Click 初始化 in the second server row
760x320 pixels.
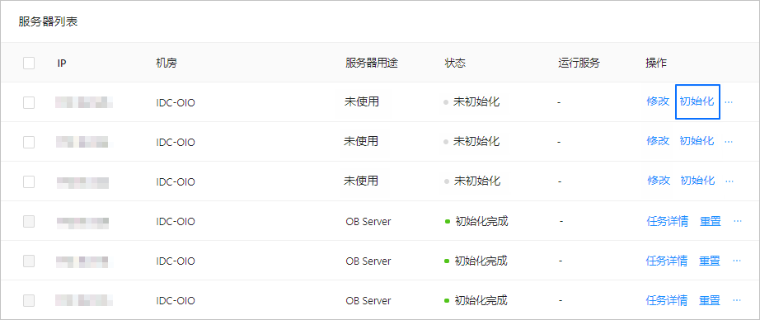click(697, 141)
